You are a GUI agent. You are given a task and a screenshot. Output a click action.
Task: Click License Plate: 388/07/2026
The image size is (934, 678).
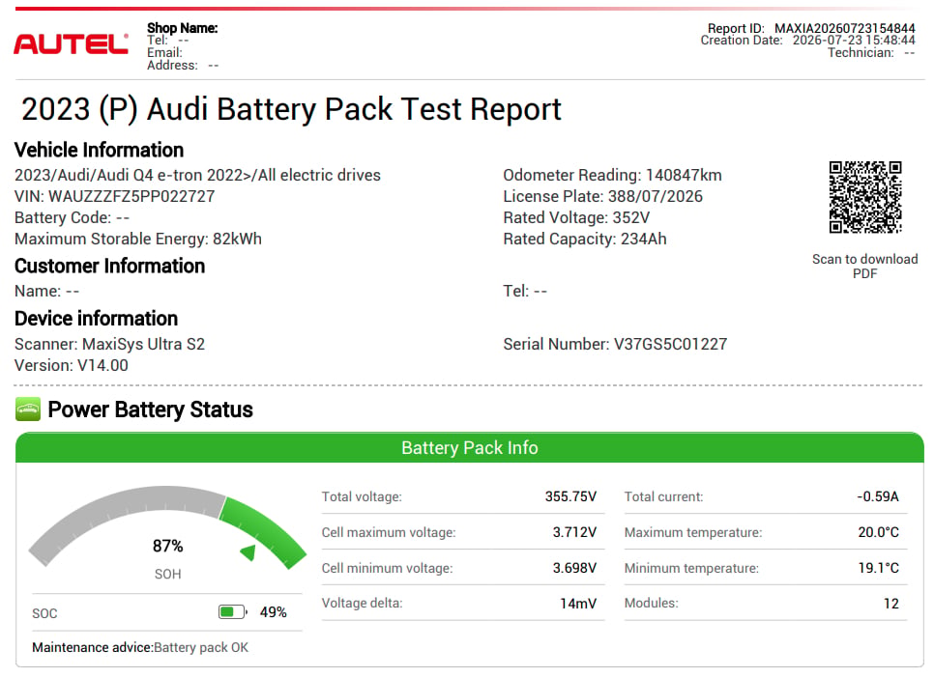[x=602, y=196]
